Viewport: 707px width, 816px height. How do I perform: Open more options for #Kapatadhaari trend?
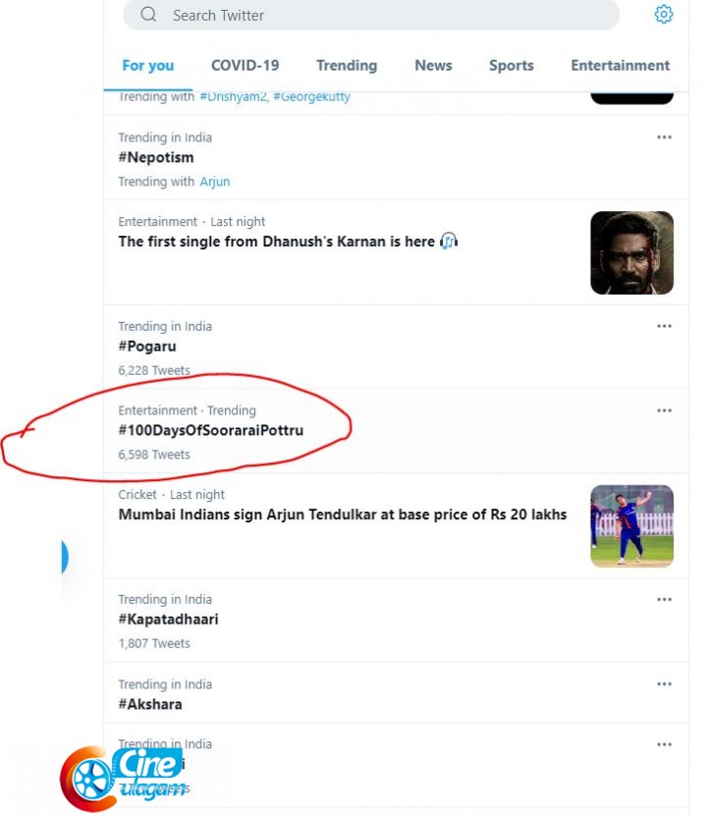click(665, 599)
